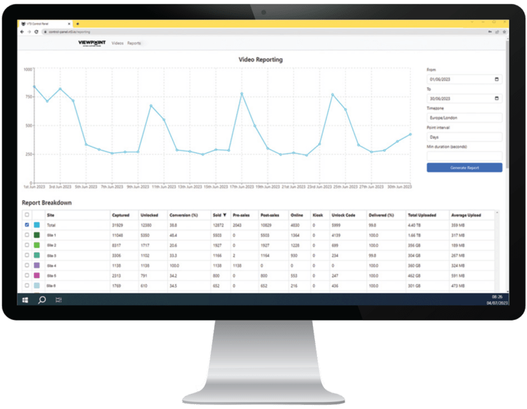Open the Reports nav item
The width and height of the screenshot is (527, 409).
click(134, 43)
